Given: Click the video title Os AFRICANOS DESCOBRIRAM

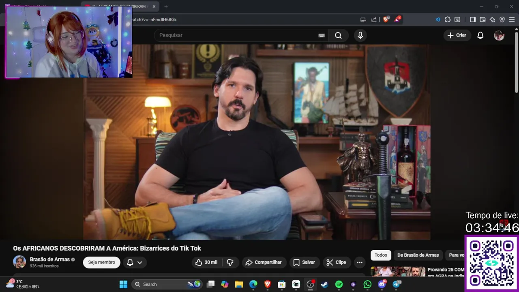Looking at the screenshot, I should pyautogui.click(x=107, y=248).
